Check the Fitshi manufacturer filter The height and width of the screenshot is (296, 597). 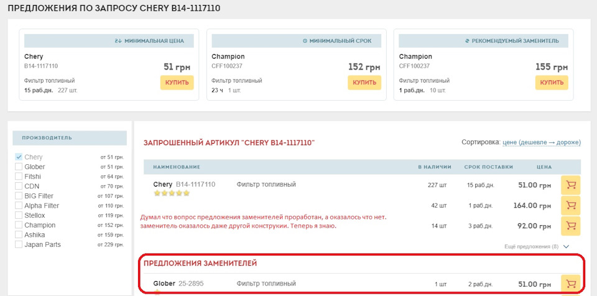coord(19,177)
